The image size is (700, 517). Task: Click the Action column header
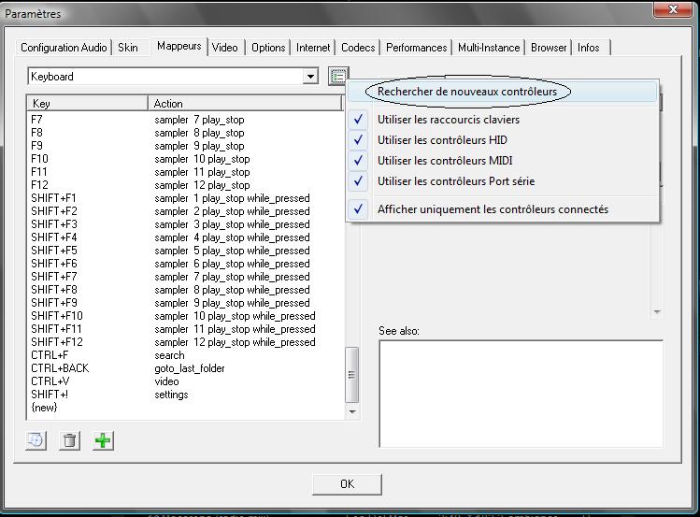click(x=243, y=104)
